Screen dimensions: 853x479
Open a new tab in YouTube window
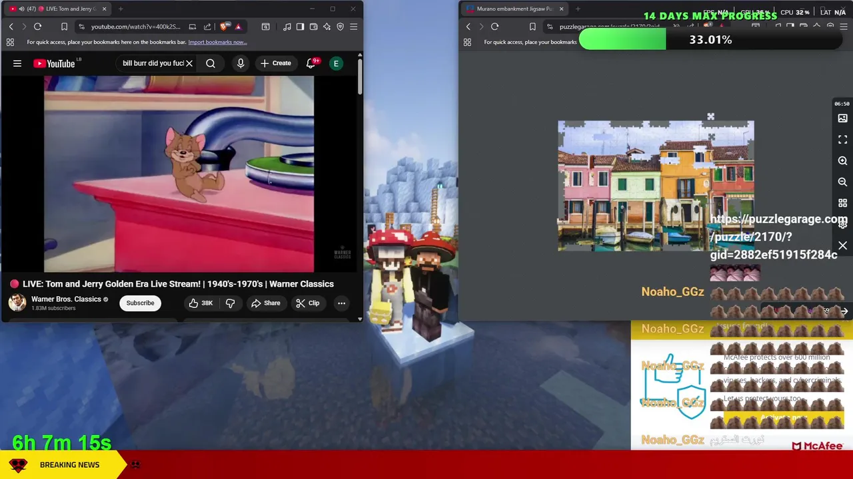point(121,9)
